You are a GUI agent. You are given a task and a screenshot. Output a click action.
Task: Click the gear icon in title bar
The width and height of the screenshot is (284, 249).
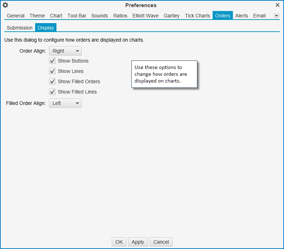click(5, 5)
